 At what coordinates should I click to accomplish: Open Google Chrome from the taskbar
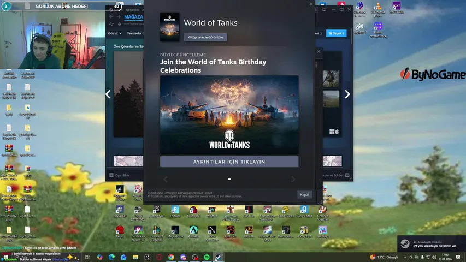coord(171,257)
